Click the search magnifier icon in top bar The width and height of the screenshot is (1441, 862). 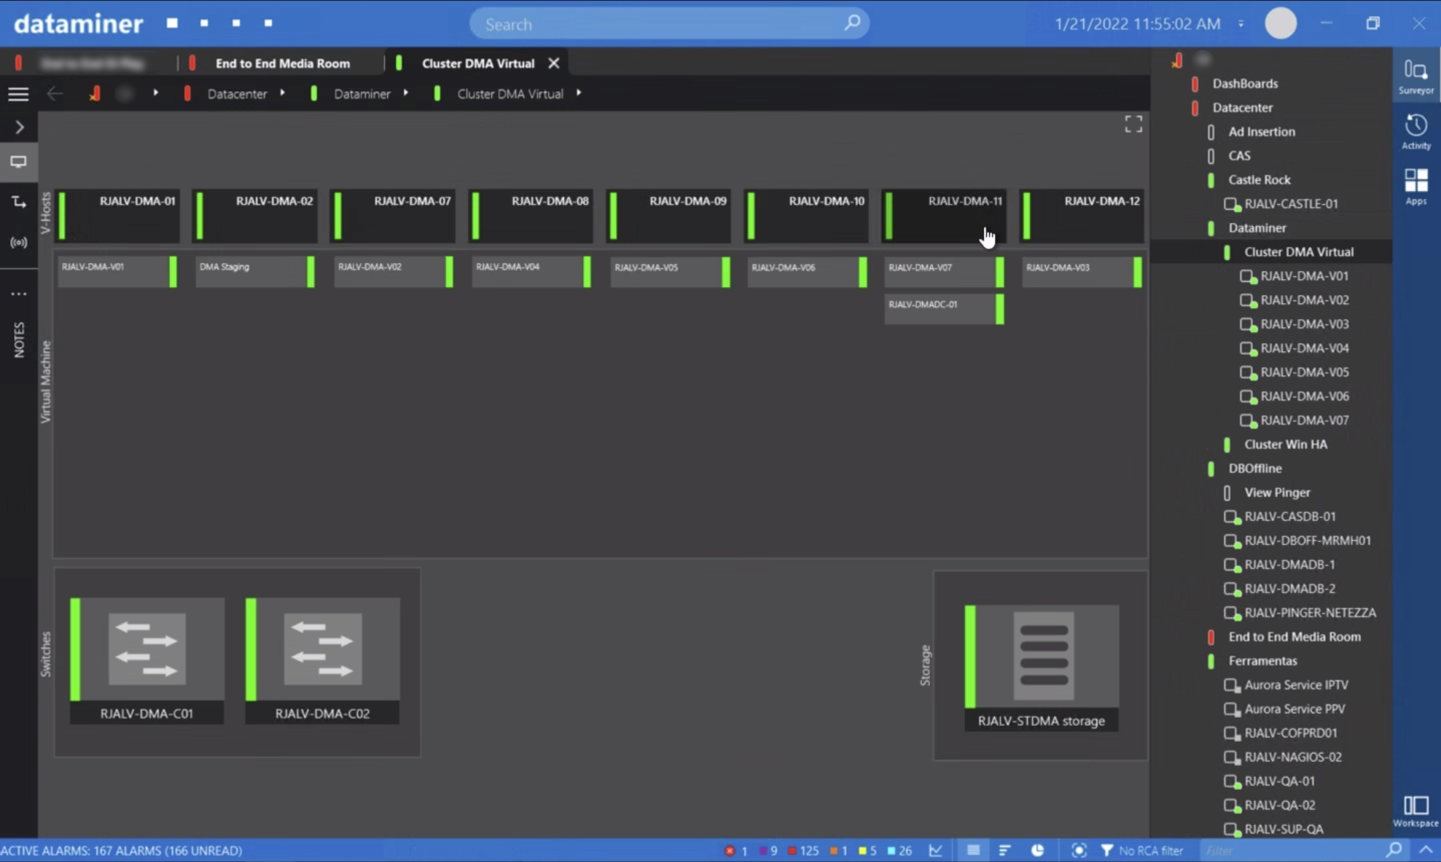(x=851, y=23)
